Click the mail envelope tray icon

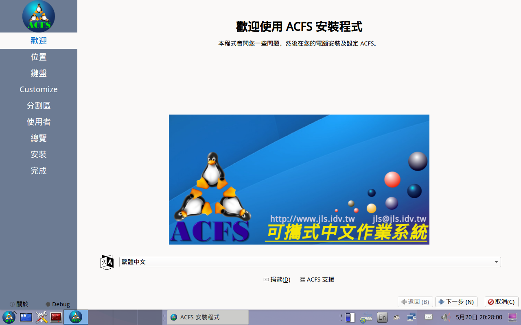tap(429, 317)
